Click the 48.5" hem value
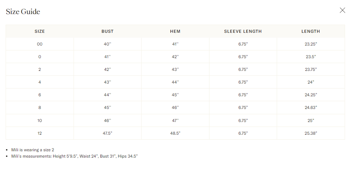This screenshot has height=171, width=351. point(175,133)
